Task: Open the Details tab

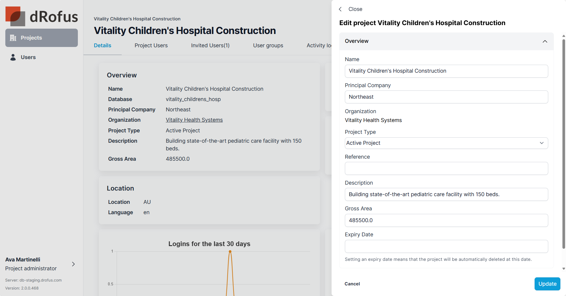Action: [x=102, y=45]
